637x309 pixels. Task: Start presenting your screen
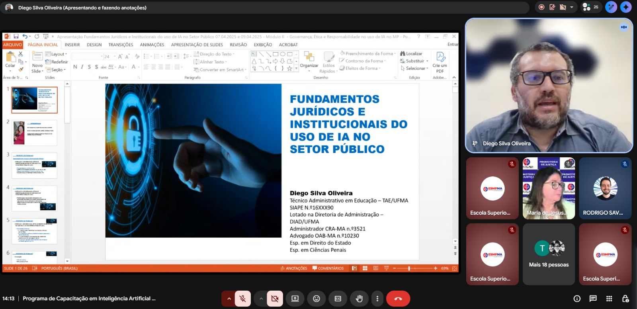point(295,299)
